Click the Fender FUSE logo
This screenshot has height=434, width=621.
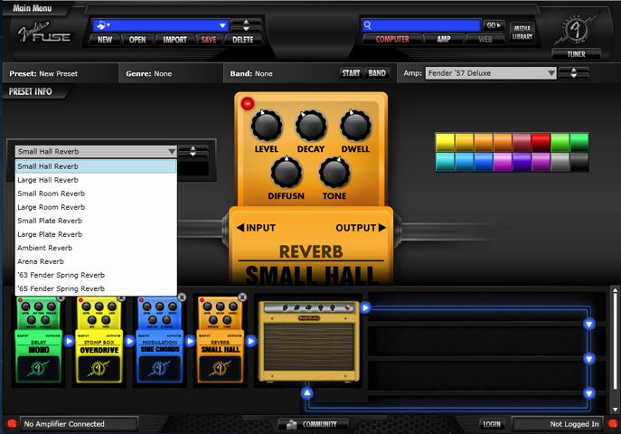point(44,33)
